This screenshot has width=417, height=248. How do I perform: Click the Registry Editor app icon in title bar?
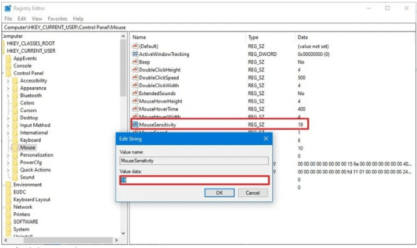coord(7,8)
